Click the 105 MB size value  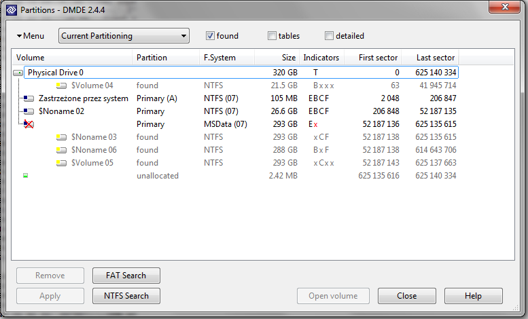pos(284,98)
